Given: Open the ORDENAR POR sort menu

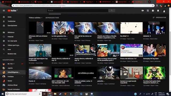Looking at the screenshot, I should 159,18.
